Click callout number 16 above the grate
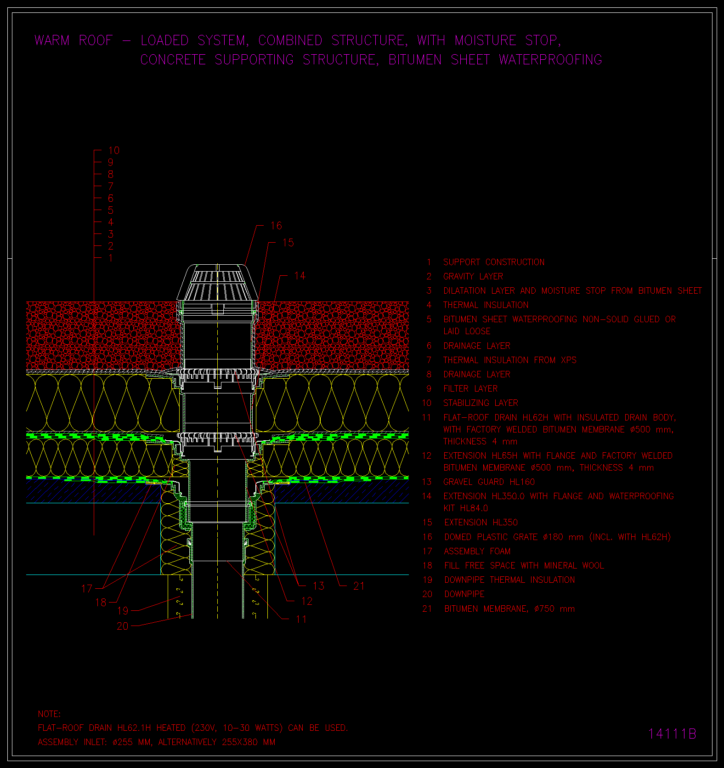The height and width of the screenshot is (768, 724). point(276,226)
